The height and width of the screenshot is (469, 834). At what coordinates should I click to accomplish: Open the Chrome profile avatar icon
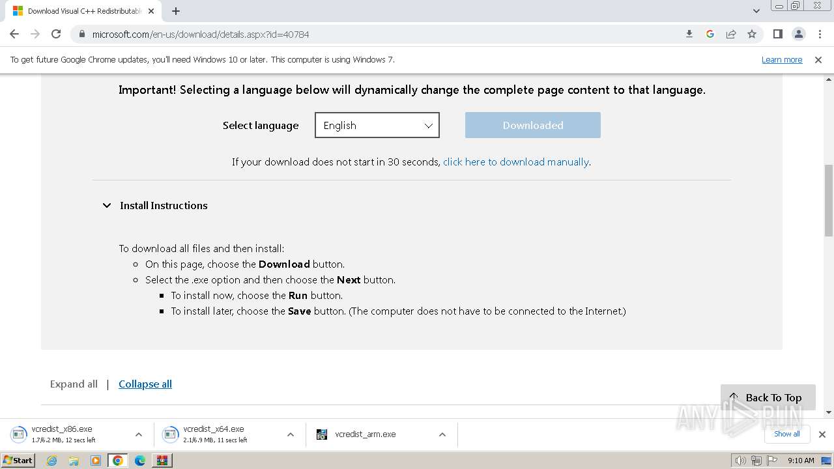point(798,34)
